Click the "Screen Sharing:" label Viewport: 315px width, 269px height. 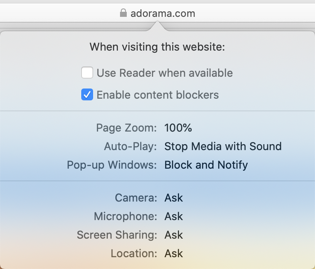pyautogui.click(x=117, y=235)
